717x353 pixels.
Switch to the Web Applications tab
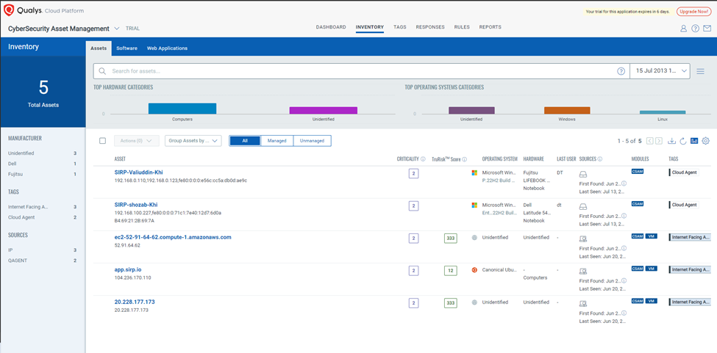pos(167,48)
